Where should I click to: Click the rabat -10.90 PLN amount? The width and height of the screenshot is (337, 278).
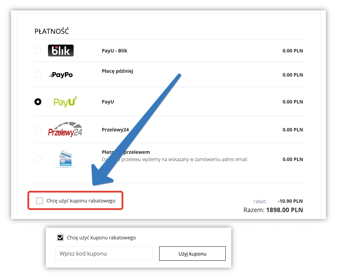290,201
